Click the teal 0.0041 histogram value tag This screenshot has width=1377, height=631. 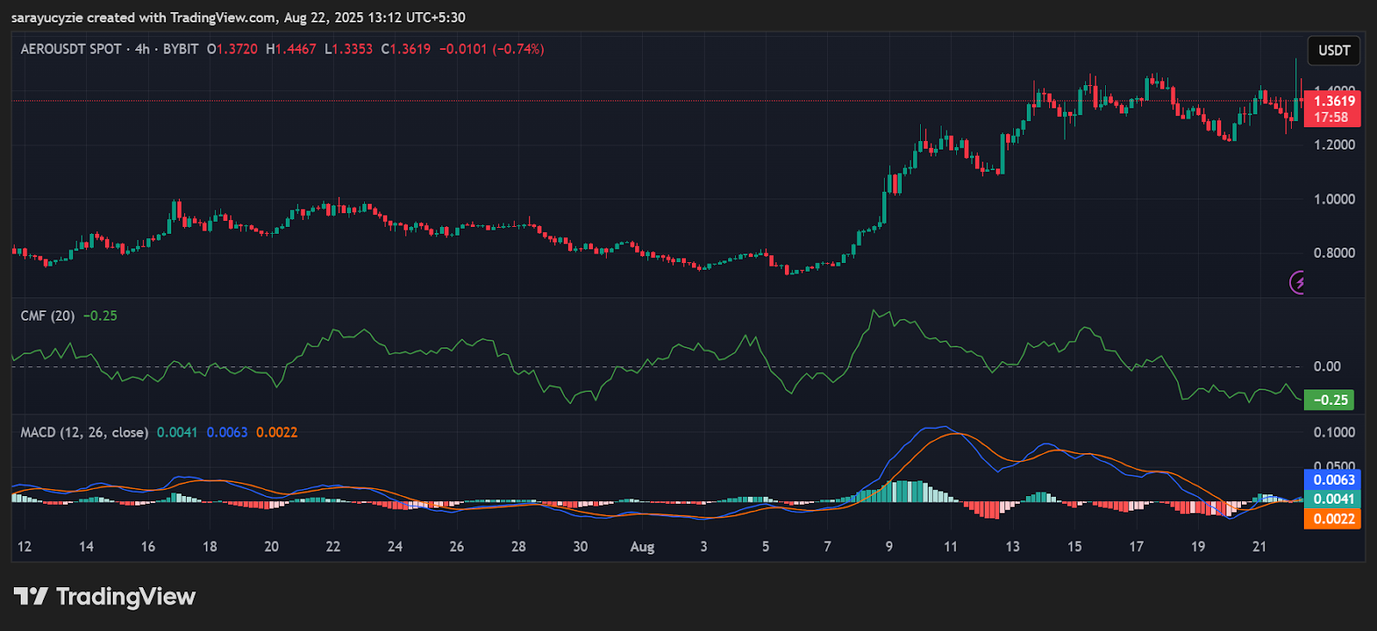click(1332, 499)
